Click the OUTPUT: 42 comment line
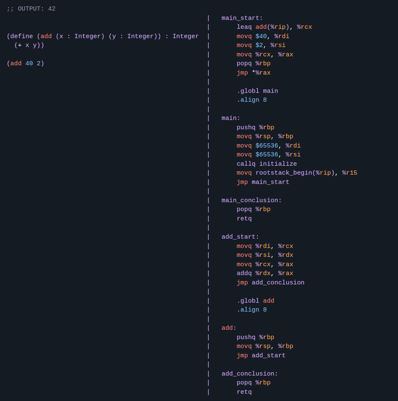398x401 pixels. (31, 8)
